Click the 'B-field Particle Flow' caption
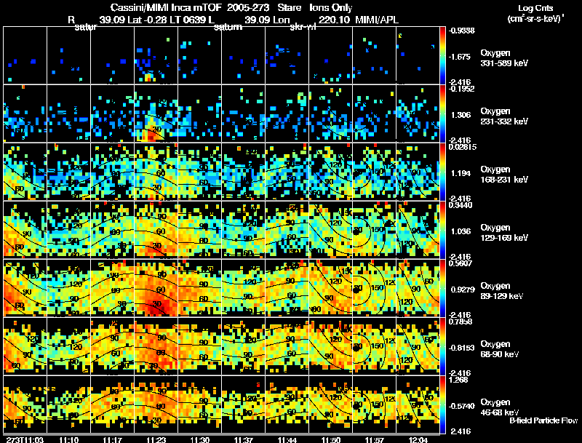Image resolution: width=582 pixels, height=443 pixels. [543, 420]
